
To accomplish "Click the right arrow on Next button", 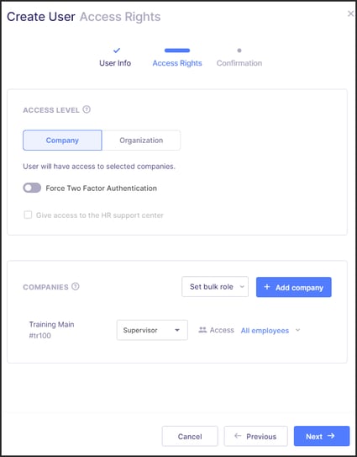I will pos(331,436).
